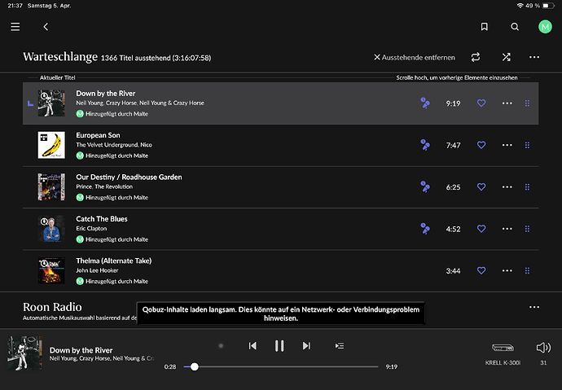Open KRELL K-300i zone selector
Screen dimensions: 562x390
click(x=503, y=354)
